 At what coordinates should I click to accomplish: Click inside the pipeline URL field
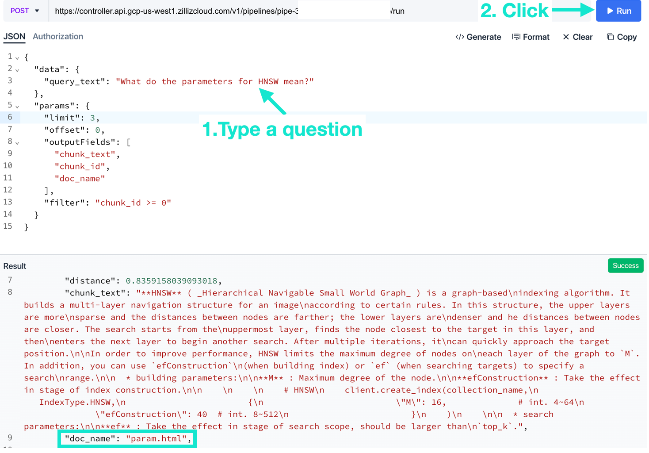(177, 11)
